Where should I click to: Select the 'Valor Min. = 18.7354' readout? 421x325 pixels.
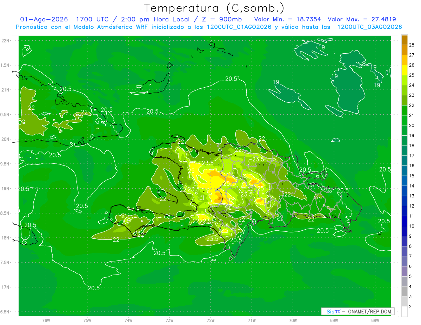(x=287, y=19)
